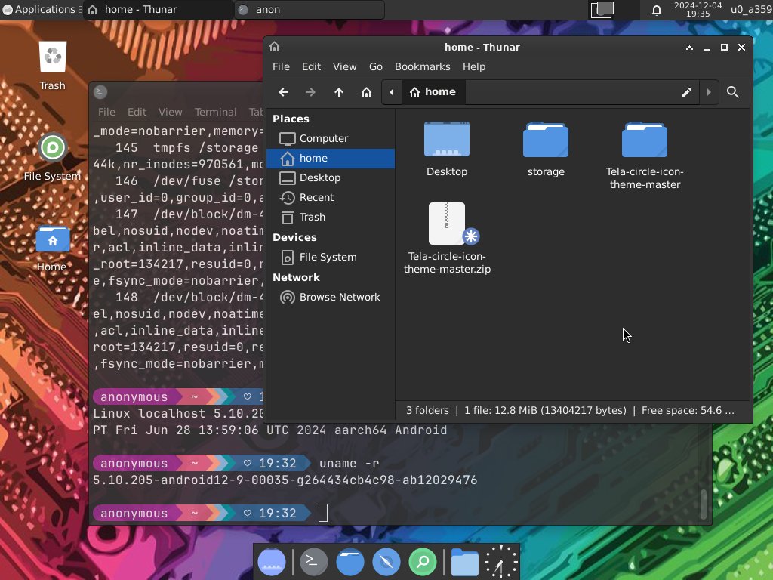Click the workspace switcher icon
Viewport: 773px width, 580px height.
click(602, 9)
